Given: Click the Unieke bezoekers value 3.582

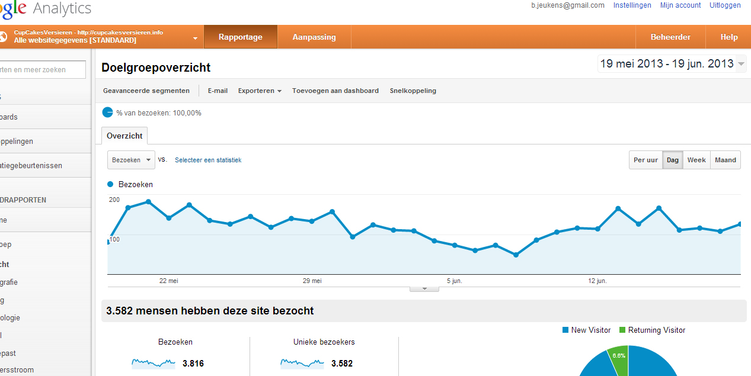Looking at the screenshot, I should coord(342,364).
